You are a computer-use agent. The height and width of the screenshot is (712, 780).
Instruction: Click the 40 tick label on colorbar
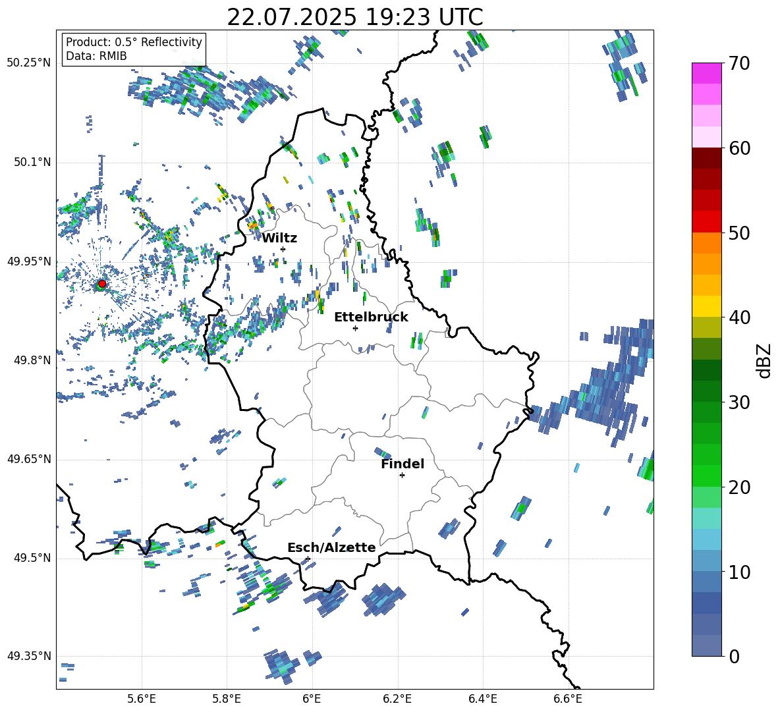738,317
